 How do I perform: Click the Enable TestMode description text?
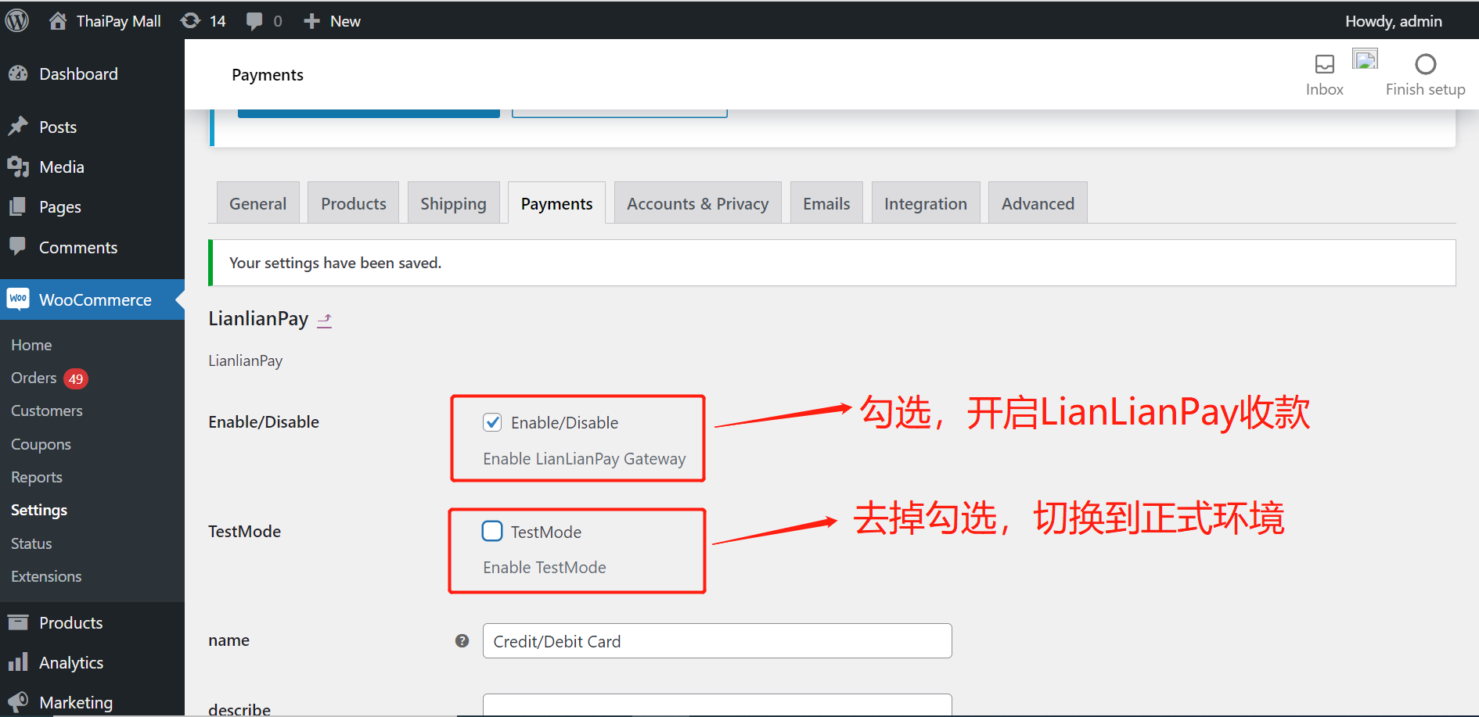pyautogui.click(x=544, y=567)
